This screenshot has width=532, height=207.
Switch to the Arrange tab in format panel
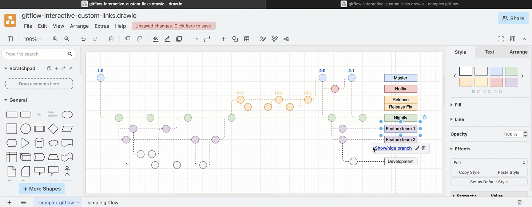pos(518,52)
